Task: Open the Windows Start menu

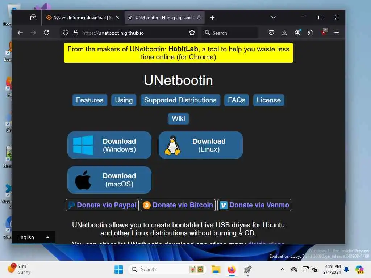Action: tap(118, 269)
